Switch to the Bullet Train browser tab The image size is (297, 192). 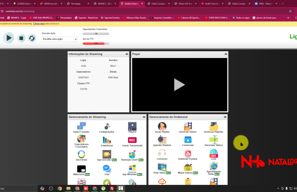pos(213,4)
